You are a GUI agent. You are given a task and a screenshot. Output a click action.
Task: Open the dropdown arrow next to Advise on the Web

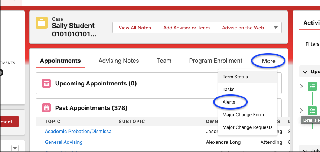tap(275, 28)
